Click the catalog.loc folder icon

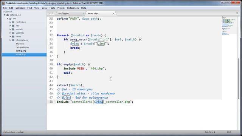[x=8, y=15]
